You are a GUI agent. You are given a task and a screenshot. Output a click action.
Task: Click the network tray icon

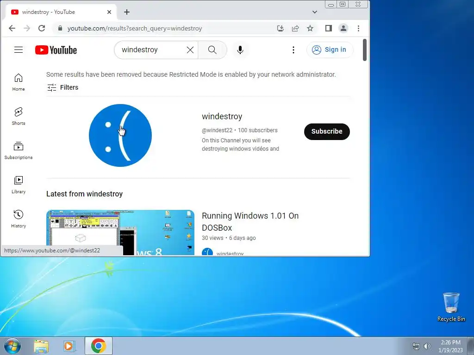click(x=416, y=346)
